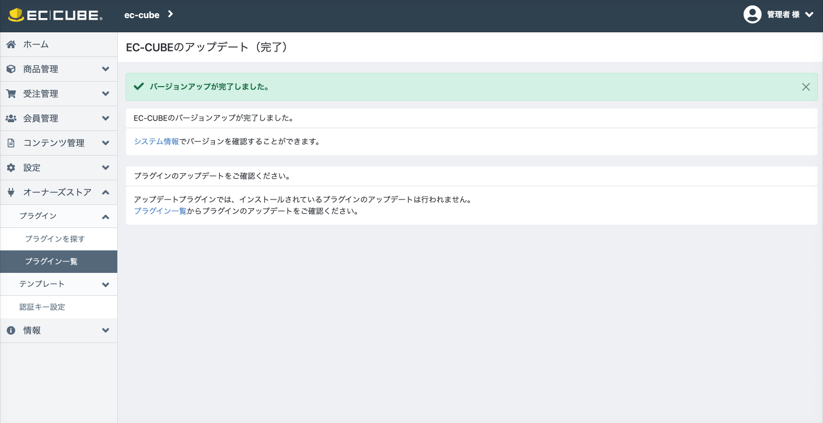The image size is (823, 423).
Task: Expand the 設定 menu chevron
Action: [106, 168]
